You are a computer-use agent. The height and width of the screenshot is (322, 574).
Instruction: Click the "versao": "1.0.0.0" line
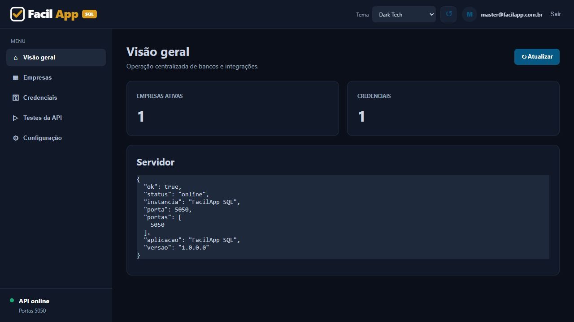[176, 247]
